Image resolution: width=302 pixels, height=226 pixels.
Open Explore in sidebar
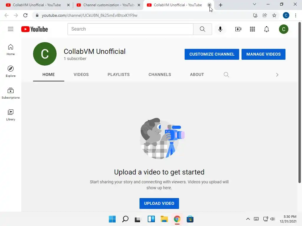pos(11,72)
